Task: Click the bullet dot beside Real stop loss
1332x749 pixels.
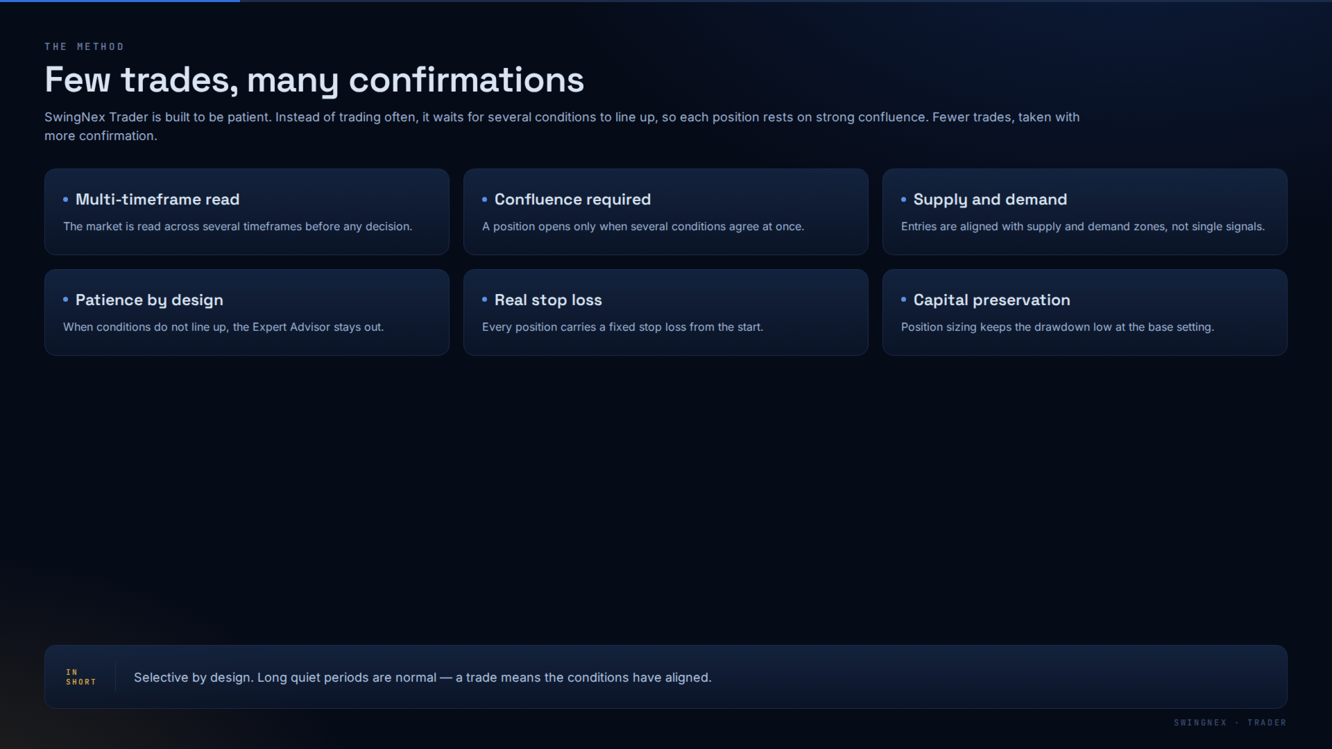Action: (485, 300)
